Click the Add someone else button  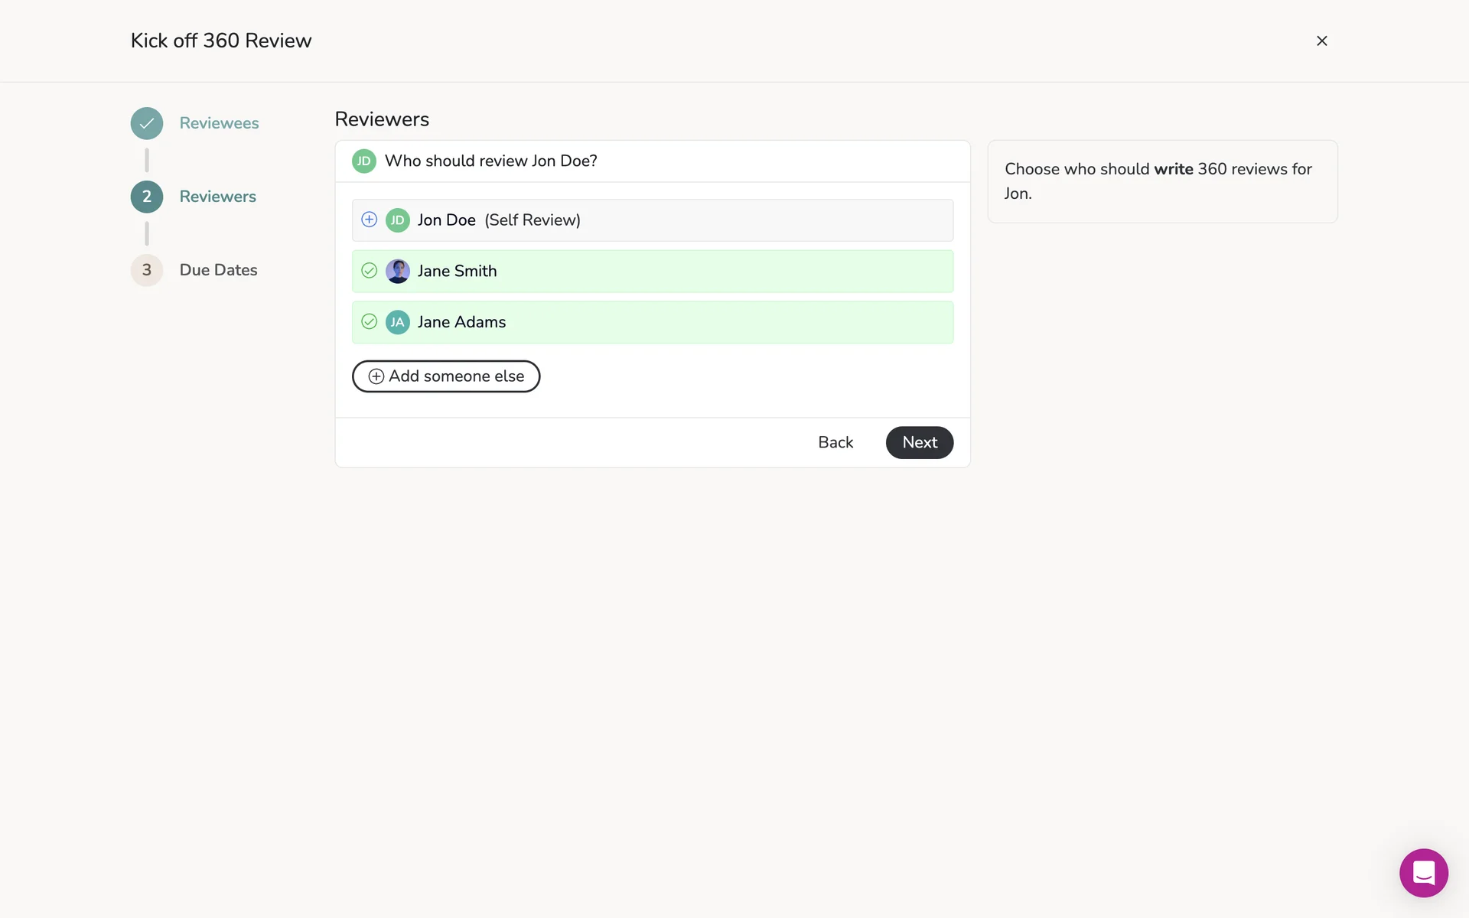(x=446, y=376)
